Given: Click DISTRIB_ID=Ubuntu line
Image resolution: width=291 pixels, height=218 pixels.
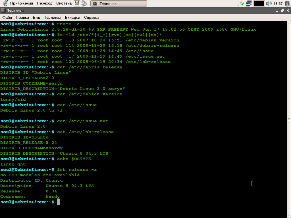Looking at the screenshot, I should tap(24, 137).
